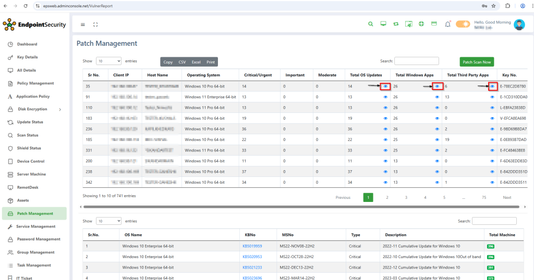The height and width of the screenshot is (280, 534).
Task: Open the bottom table's entries count dropdown
Action: (108, 221)
